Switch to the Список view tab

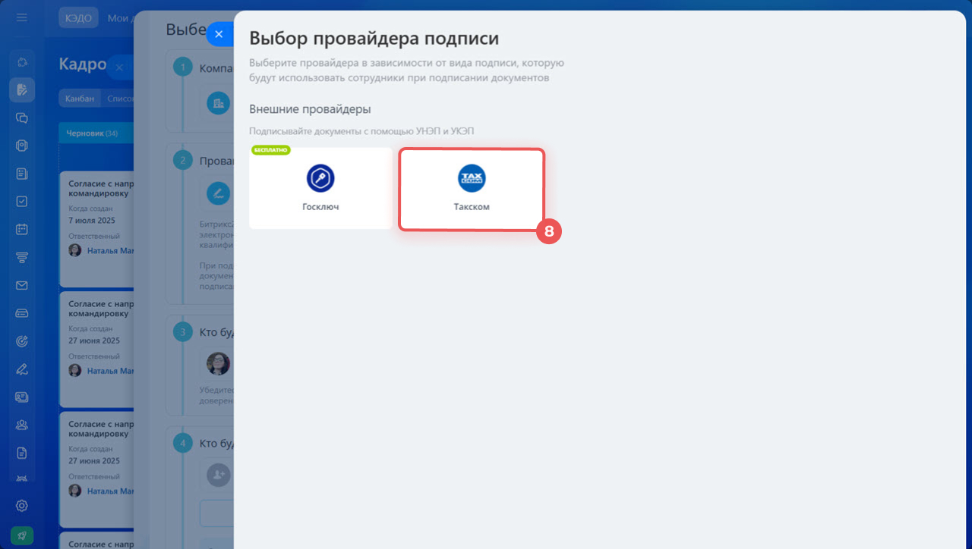click(118, 99)
